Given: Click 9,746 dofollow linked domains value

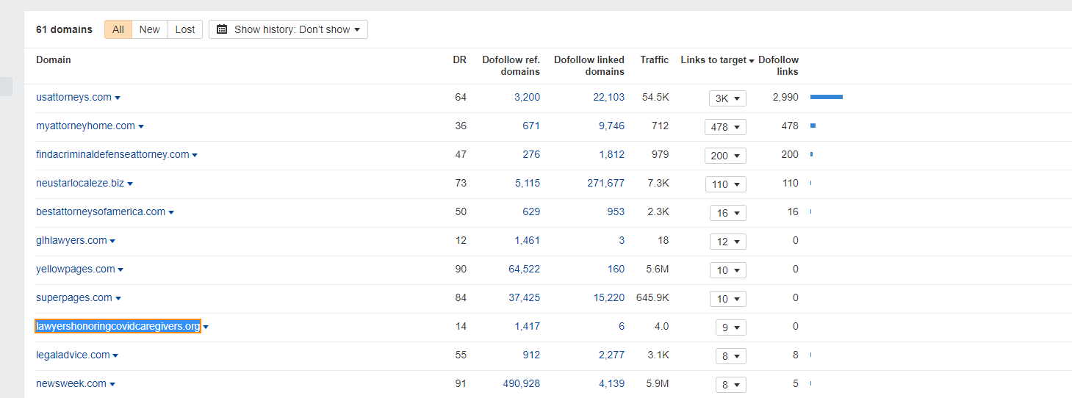Looking at the screenshot, I should [611, 126].
